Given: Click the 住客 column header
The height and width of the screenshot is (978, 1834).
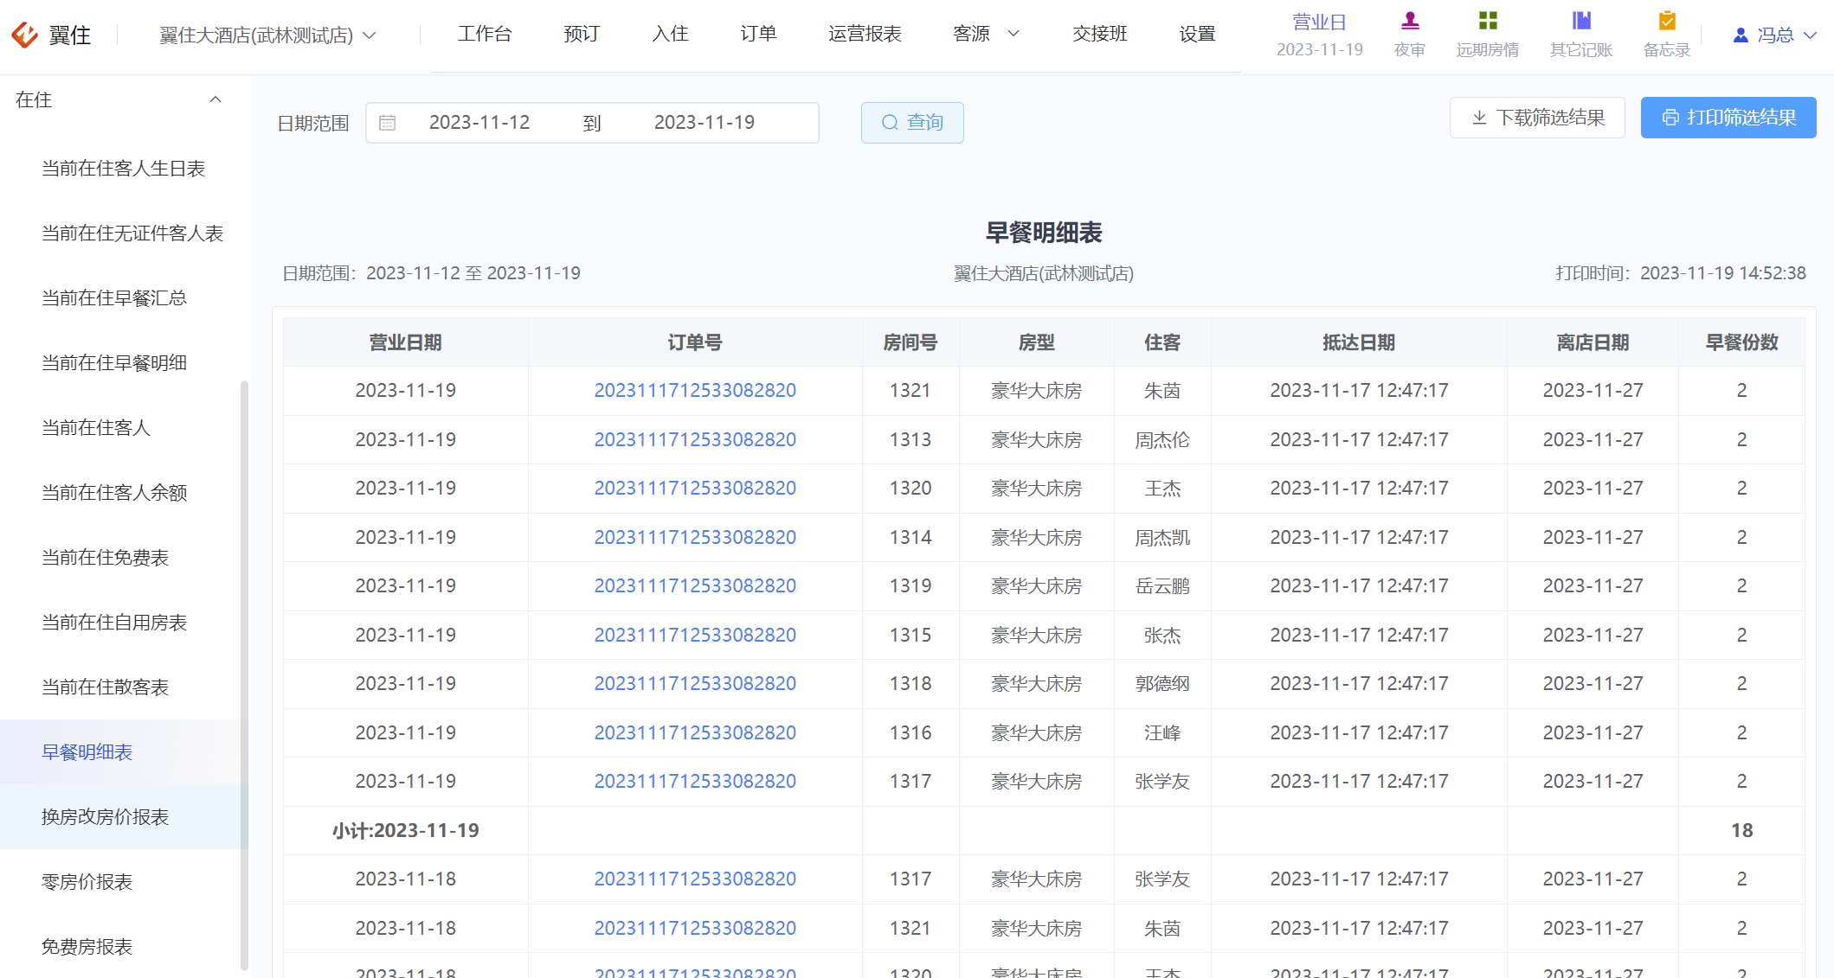Looking at the screenshot, I should coord(1162,342).
